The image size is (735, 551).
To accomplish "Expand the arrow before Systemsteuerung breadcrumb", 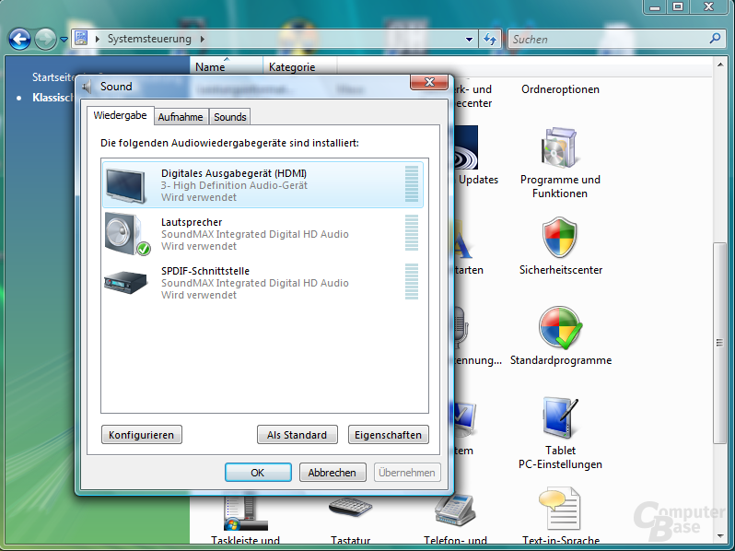I will pyautogui.click(x=98, y=39).
